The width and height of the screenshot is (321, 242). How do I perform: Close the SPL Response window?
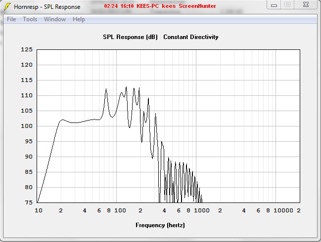pos(306,4)
